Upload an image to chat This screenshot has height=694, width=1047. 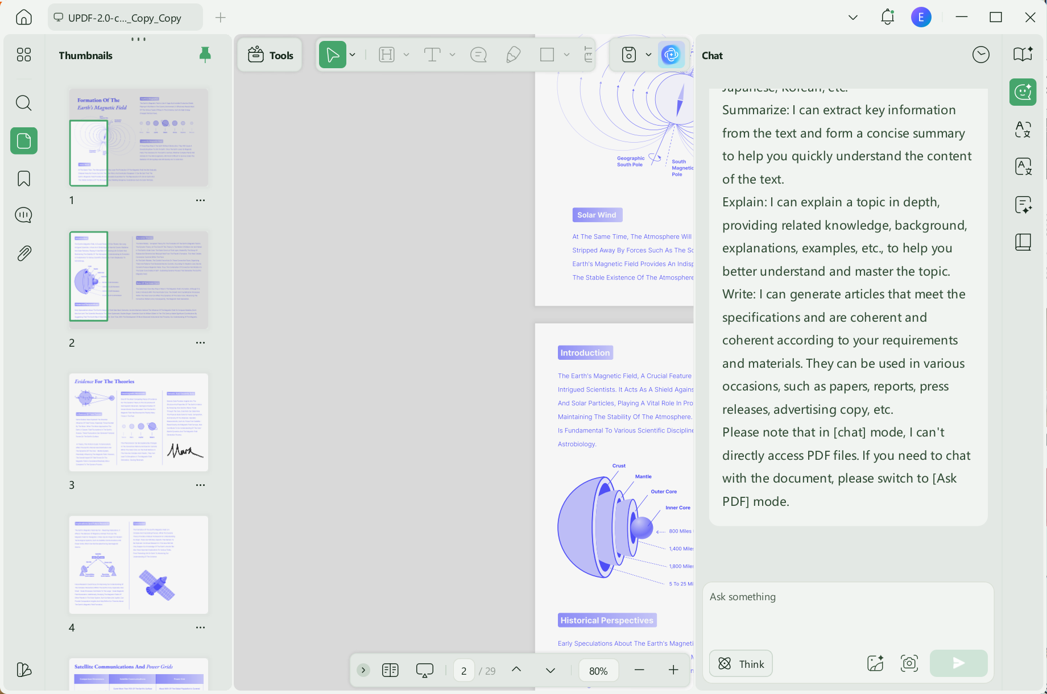click(875, 663)
